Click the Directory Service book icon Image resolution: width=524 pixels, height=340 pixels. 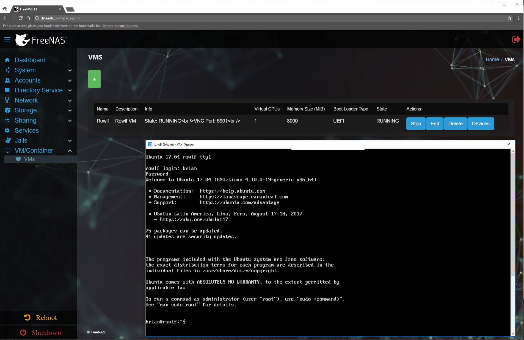(7, 90)
